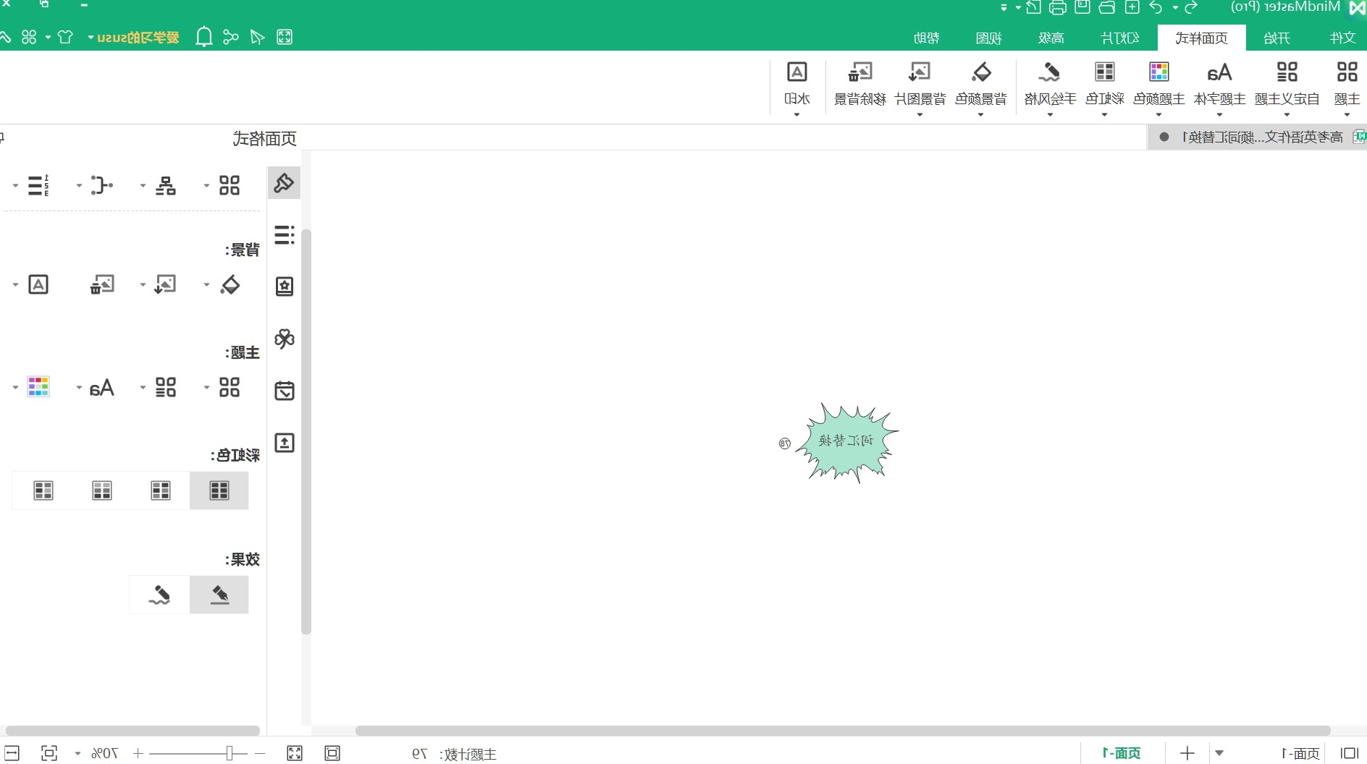
Task: Expand connector style dropdown arrow in panel
Action: click(x=80, y=186)
